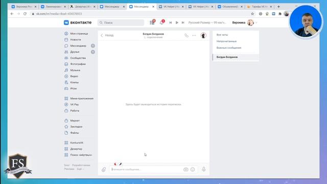Bookmark page with star icon
The image size is (327, 184).
(252, 14)
